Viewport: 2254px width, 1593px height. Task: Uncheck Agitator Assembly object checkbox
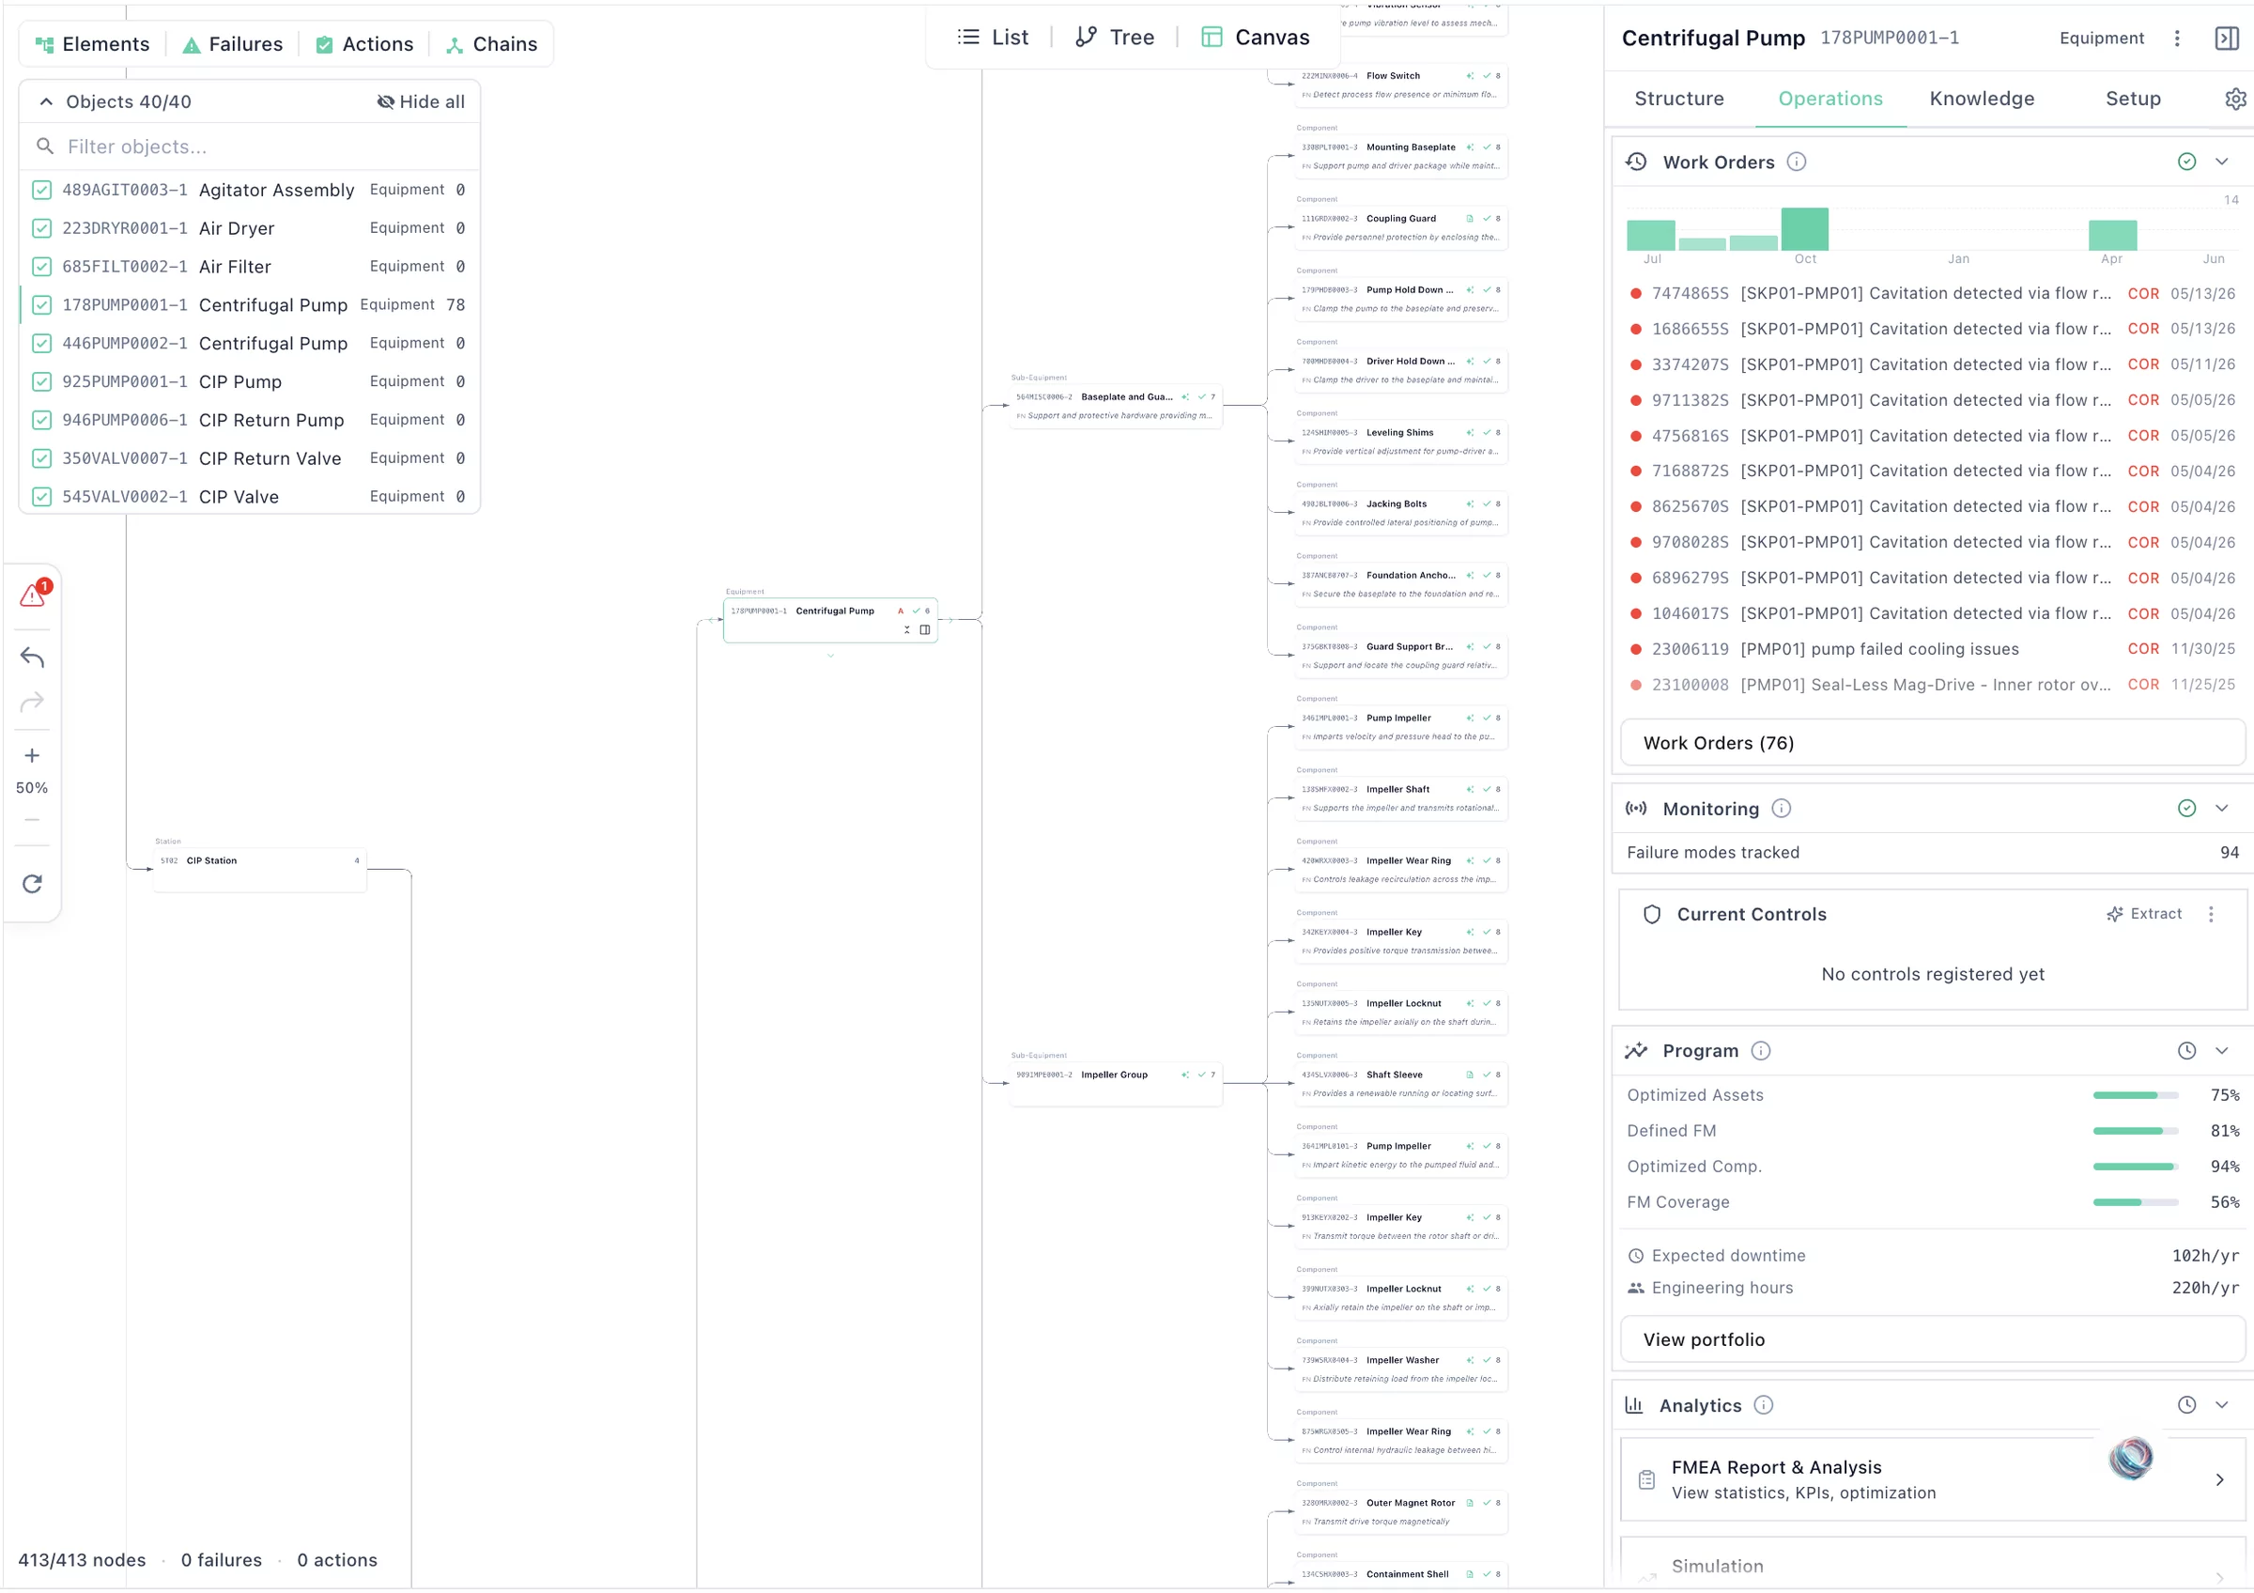(x=42, y=190)
